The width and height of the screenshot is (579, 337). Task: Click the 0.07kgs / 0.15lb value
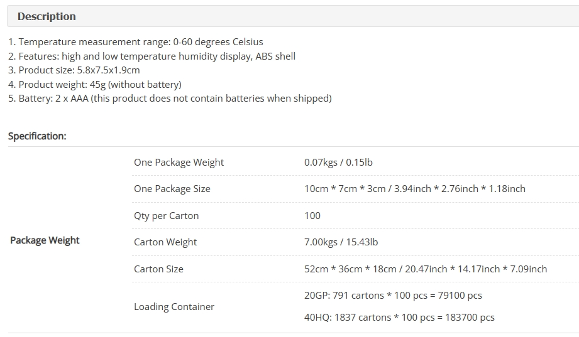pos(338,163)
